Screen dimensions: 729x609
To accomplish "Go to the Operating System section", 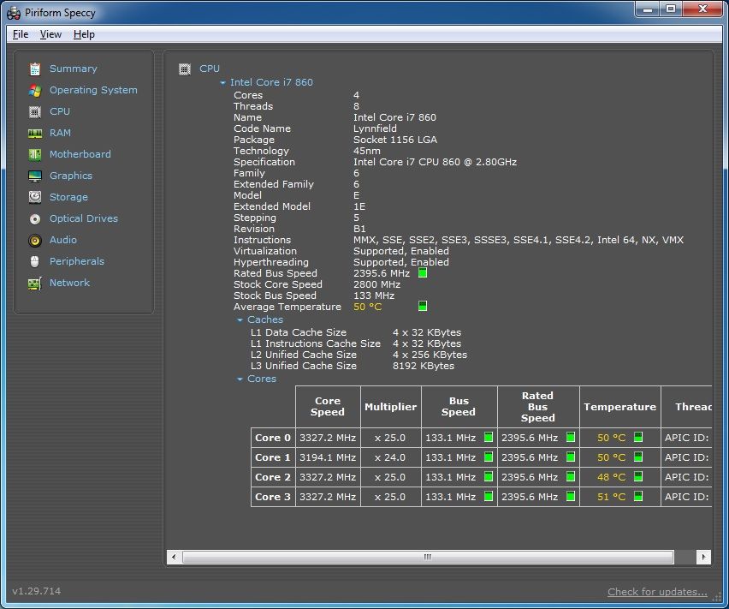I will [93, 90].
